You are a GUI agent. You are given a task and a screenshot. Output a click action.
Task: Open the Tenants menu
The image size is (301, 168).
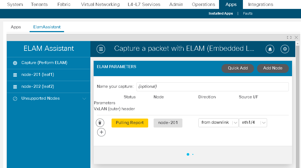pos(39,4)
